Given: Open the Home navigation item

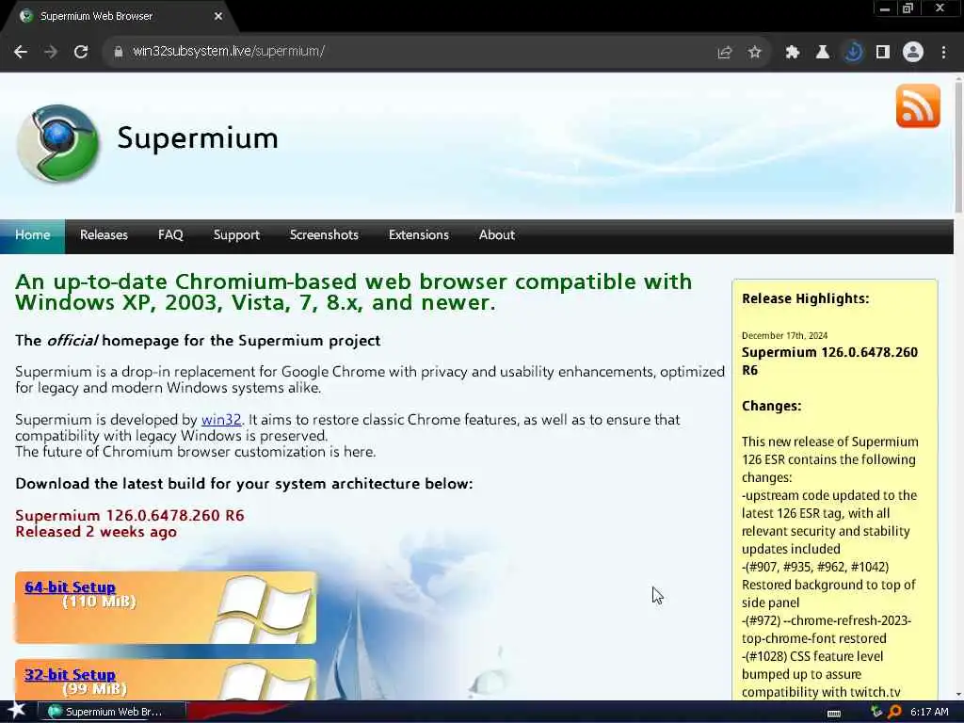Looking at the screenshot, I should coord(33,234).
